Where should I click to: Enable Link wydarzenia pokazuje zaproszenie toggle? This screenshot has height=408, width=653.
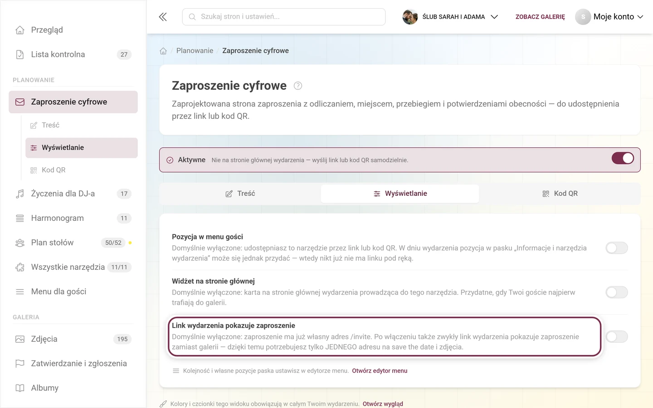coord(617,336)
